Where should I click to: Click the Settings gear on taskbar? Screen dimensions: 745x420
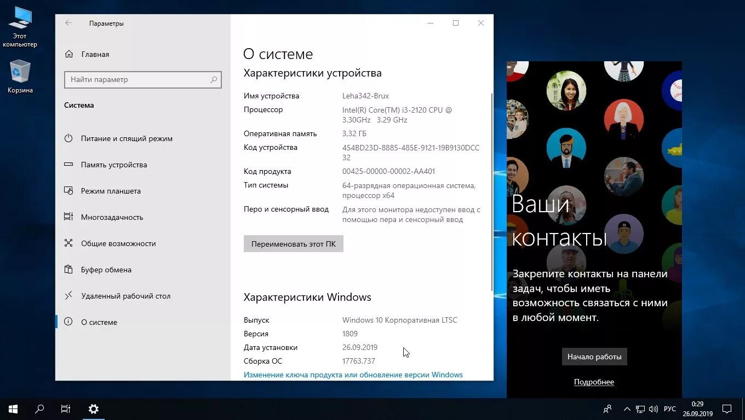point(94,409)
